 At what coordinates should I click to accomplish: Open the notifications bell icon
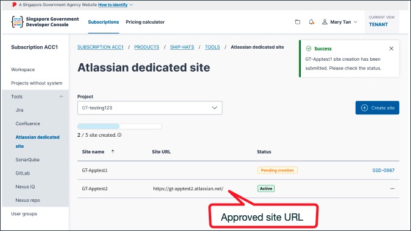pos(311,22)
